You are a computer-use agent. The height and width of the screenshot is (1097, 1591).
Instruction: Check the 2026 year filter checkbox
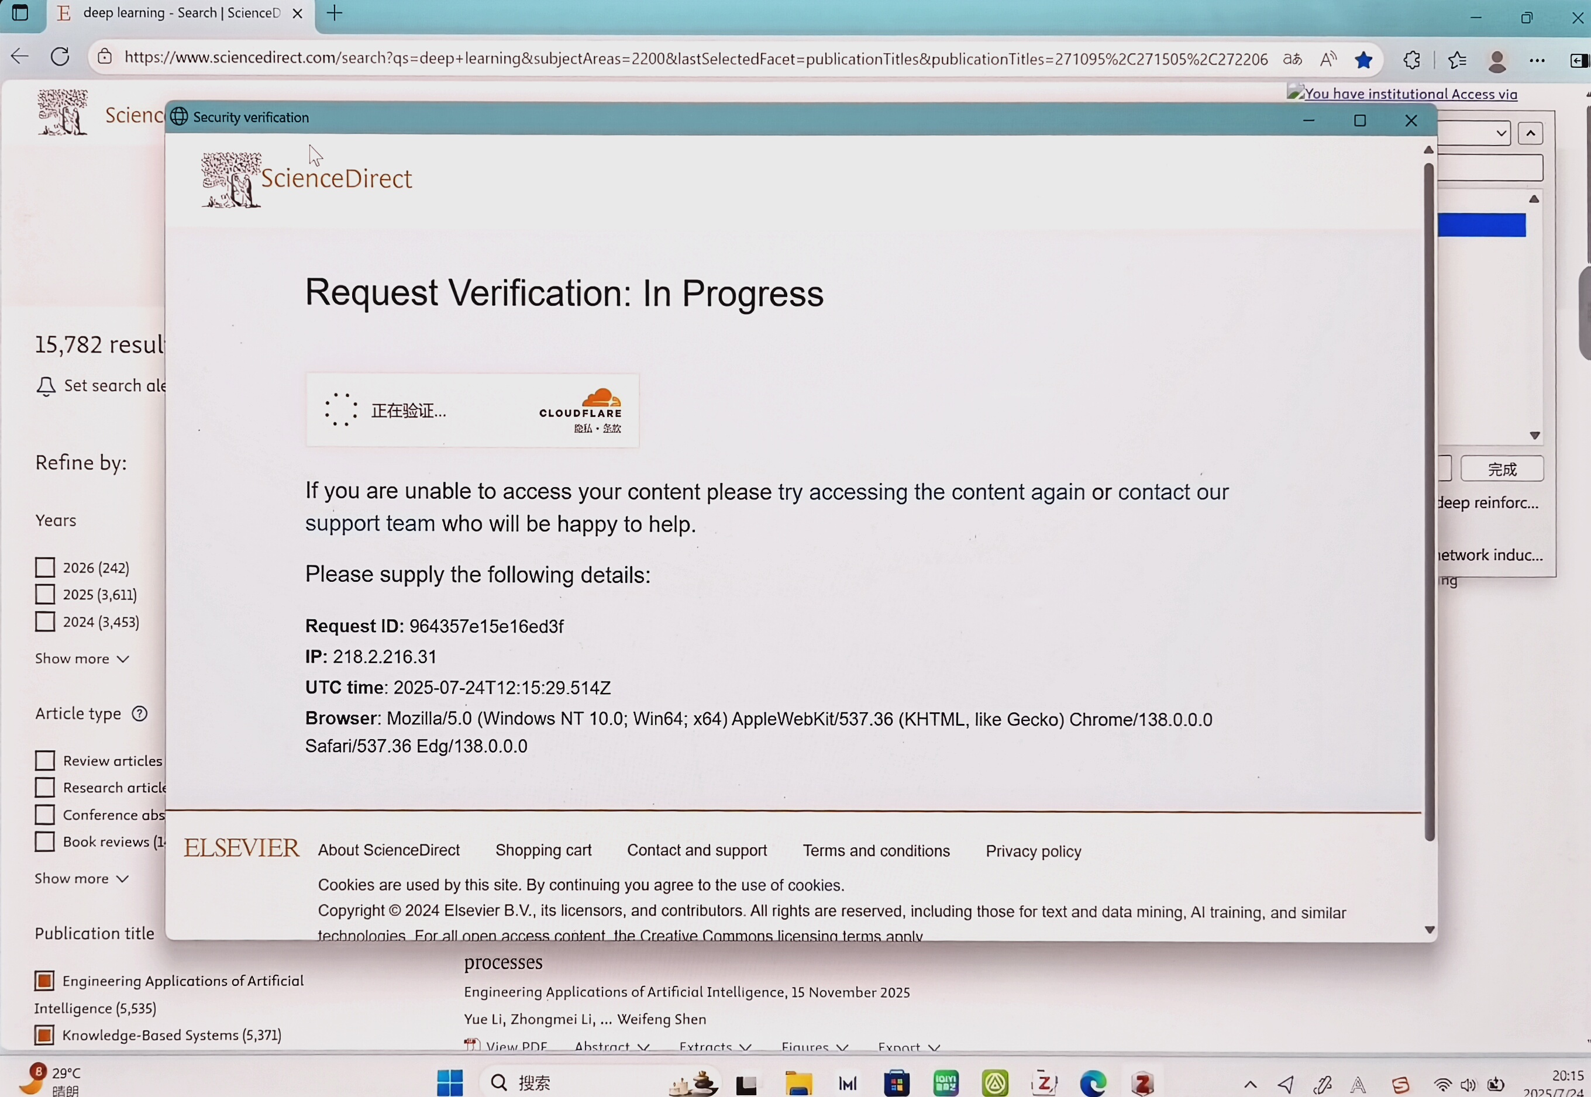(44, 568)
